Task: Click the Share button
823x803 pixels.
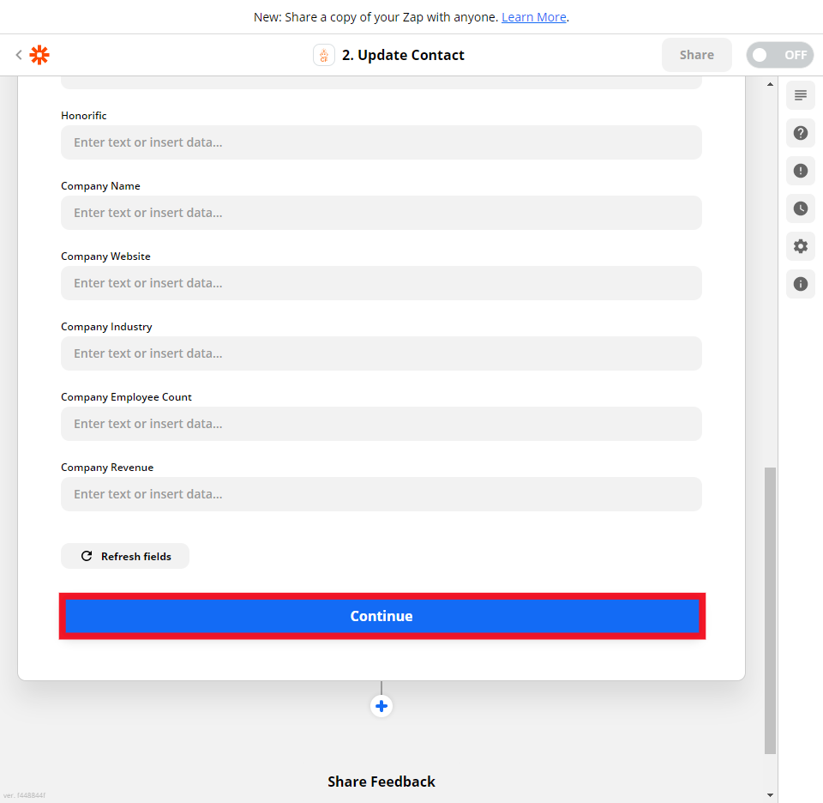Action: click(696, 55)
